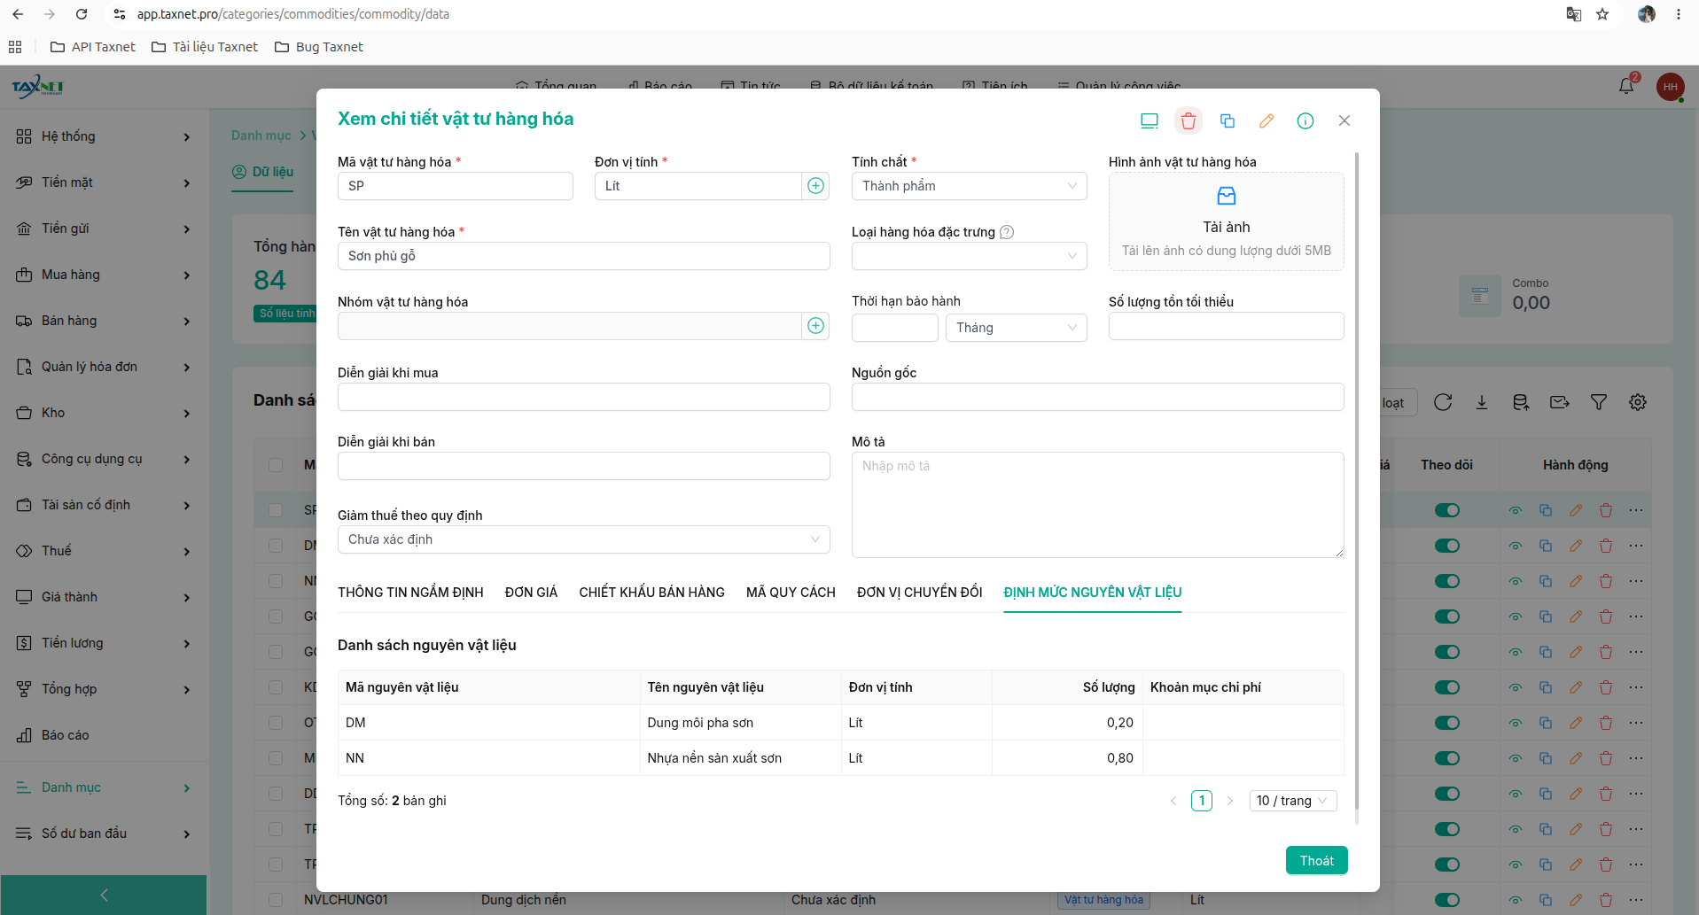Toggle the Theo dõi switch on last row

pos(1446,900)
